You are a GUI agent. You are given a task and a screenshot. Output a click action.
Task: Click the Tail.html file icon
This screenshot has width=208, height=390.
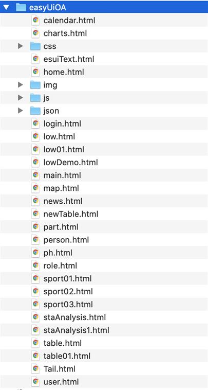pos(35,369)
